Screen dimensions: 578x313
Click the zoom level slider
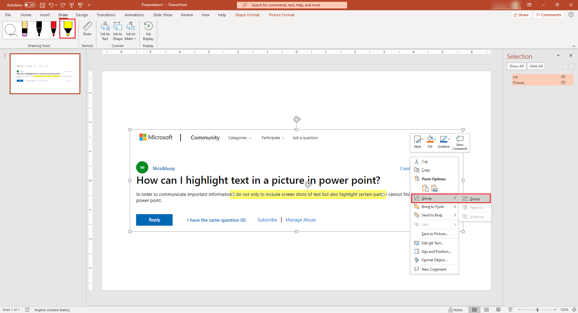(x=537, y=310)
